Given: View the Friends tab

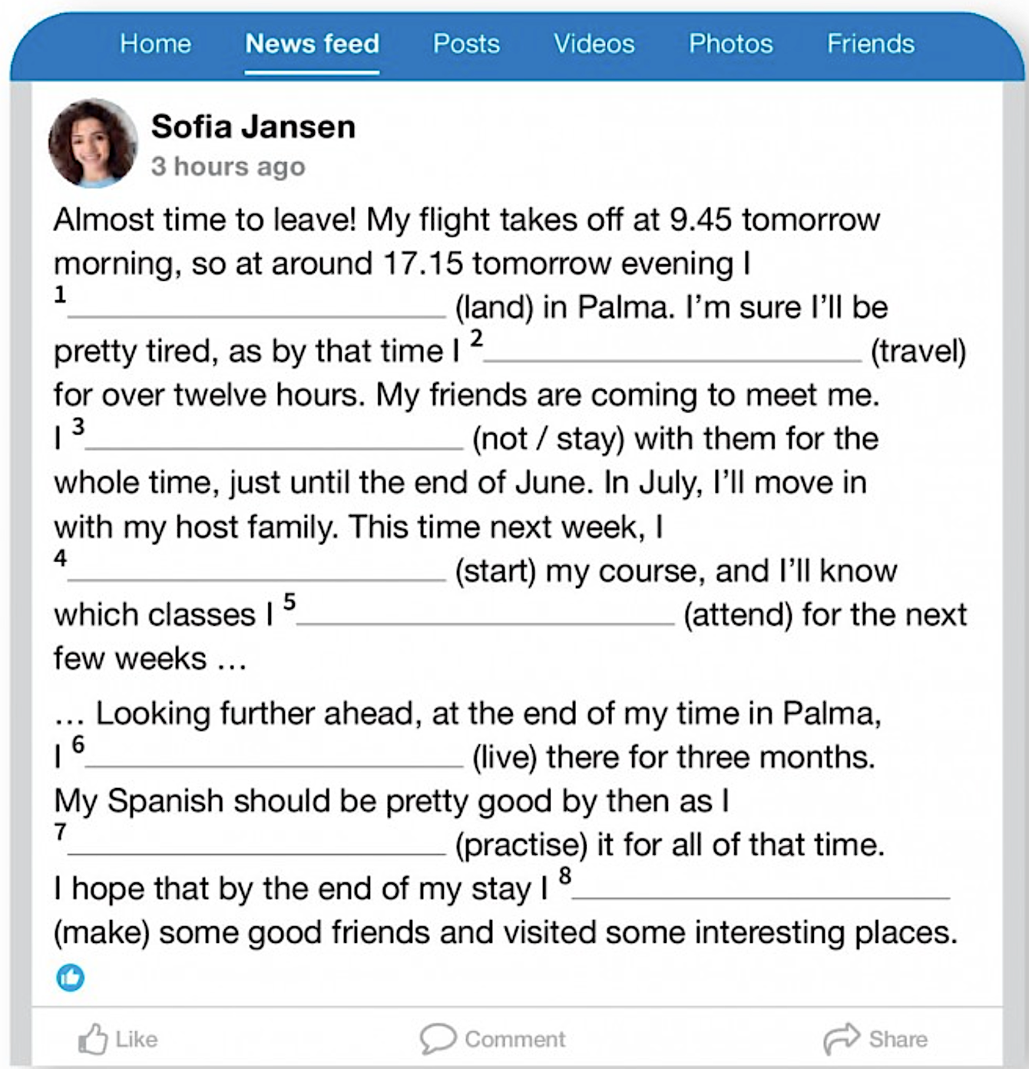Looking at the screenshot, I should [x=870, y=44].
